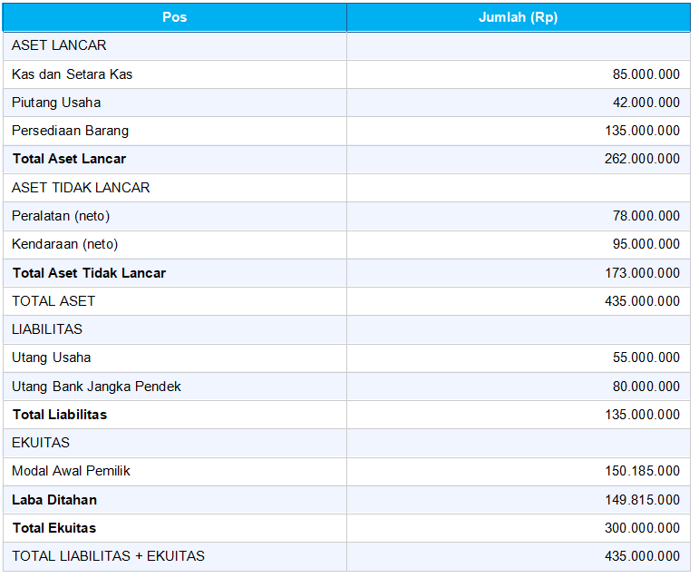Click the 135.000.000 value beside Persediaan Barang

[x=643, y=131]
